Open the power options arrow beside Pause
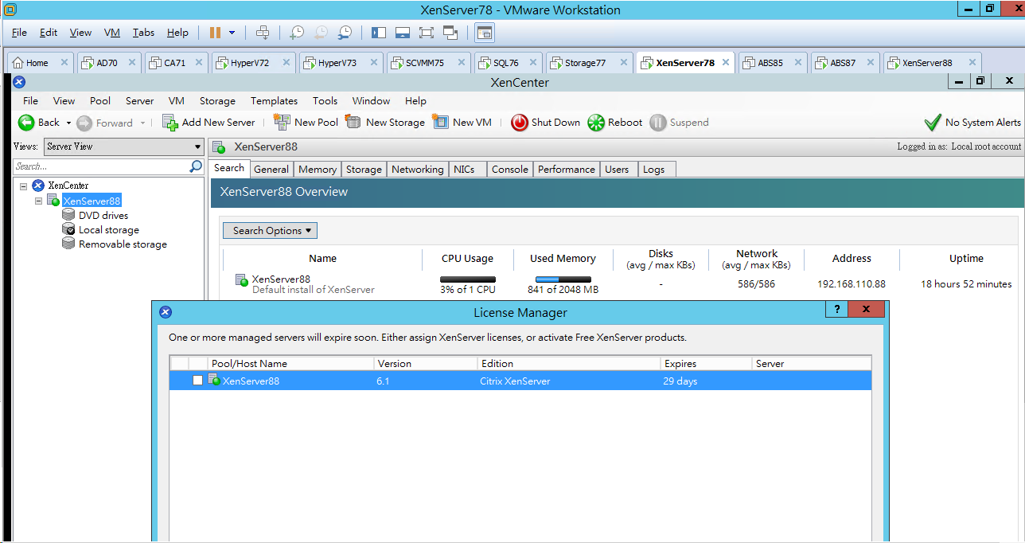1025x543 pixels. pyautogui.click(x=232, y=33)
